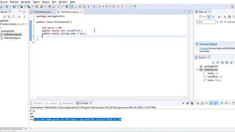
Task: Switch to the Javadoc tab
Action: (x=51, y=103)
